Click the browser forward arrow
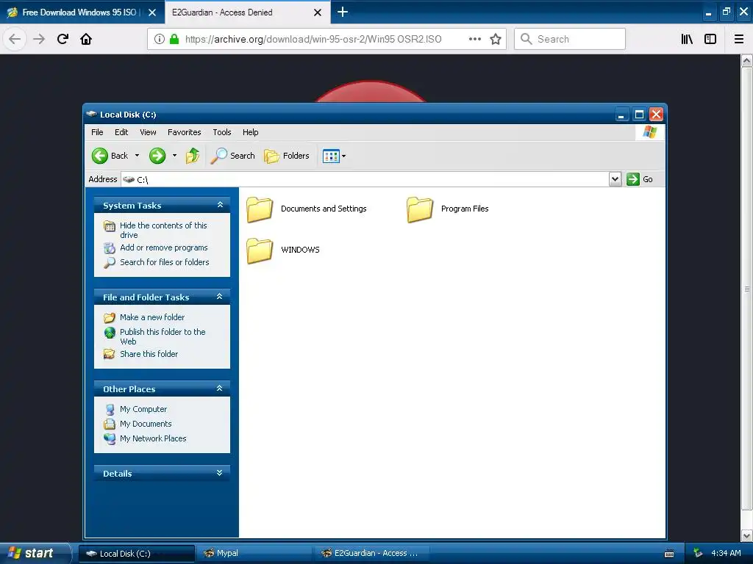Image resolution: width=753 pixels, height=564 pixels. [39, 39]
